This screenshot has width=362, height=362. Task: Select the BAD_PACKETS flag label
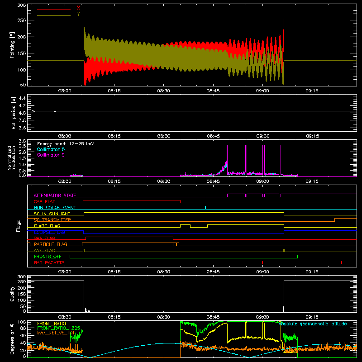pyautogui.click(x=49, y=262)
